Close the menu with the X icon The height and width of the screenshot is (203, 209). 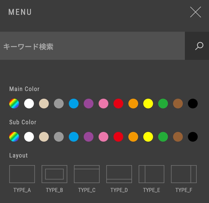pos(195,12)
